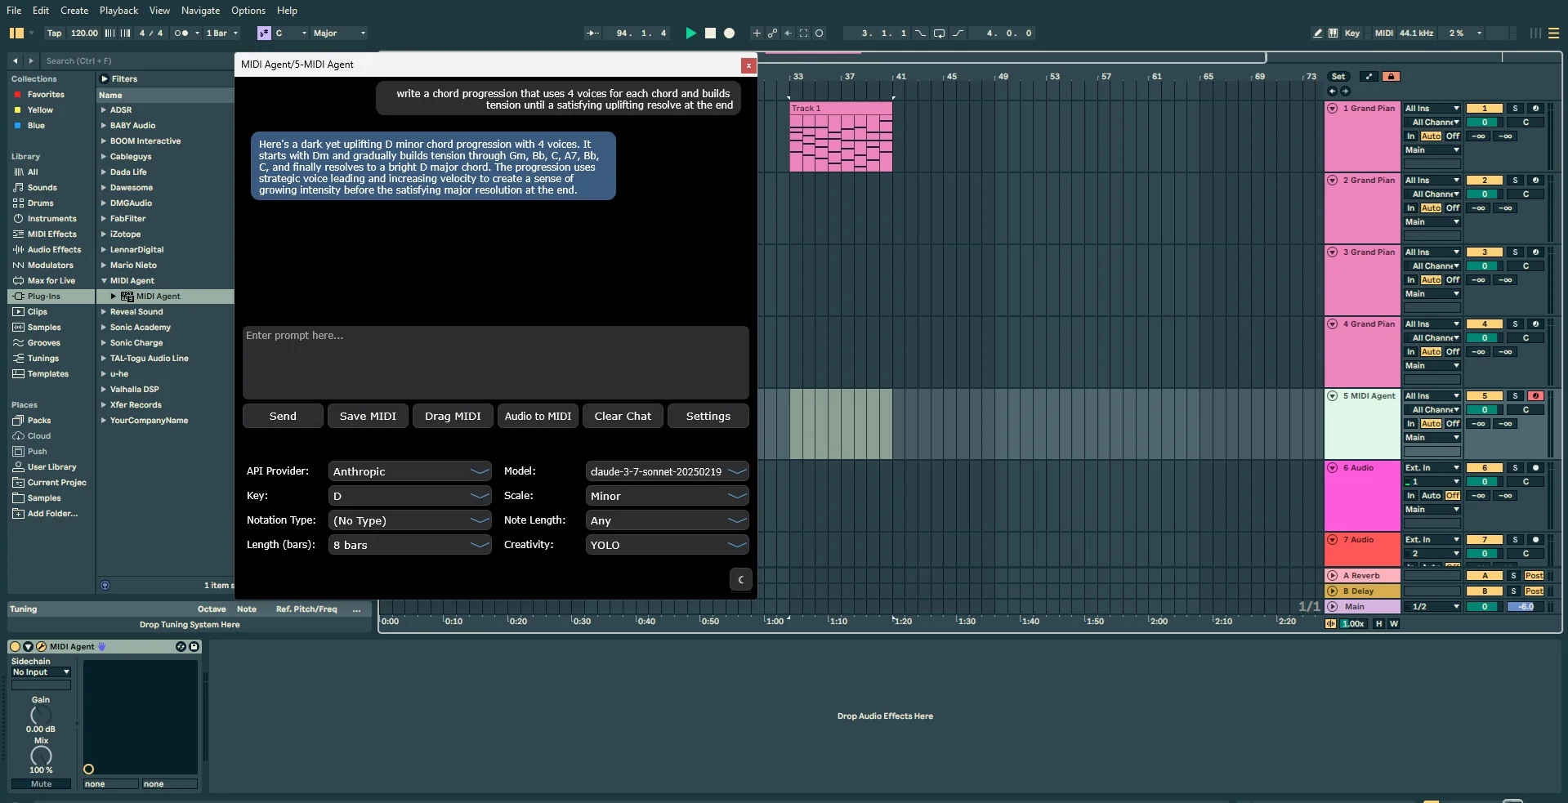This screenshot has width=1568, height=803.
Task: Click the lock envelopes icon in the arrangement header
Action: click(1392, 75)
